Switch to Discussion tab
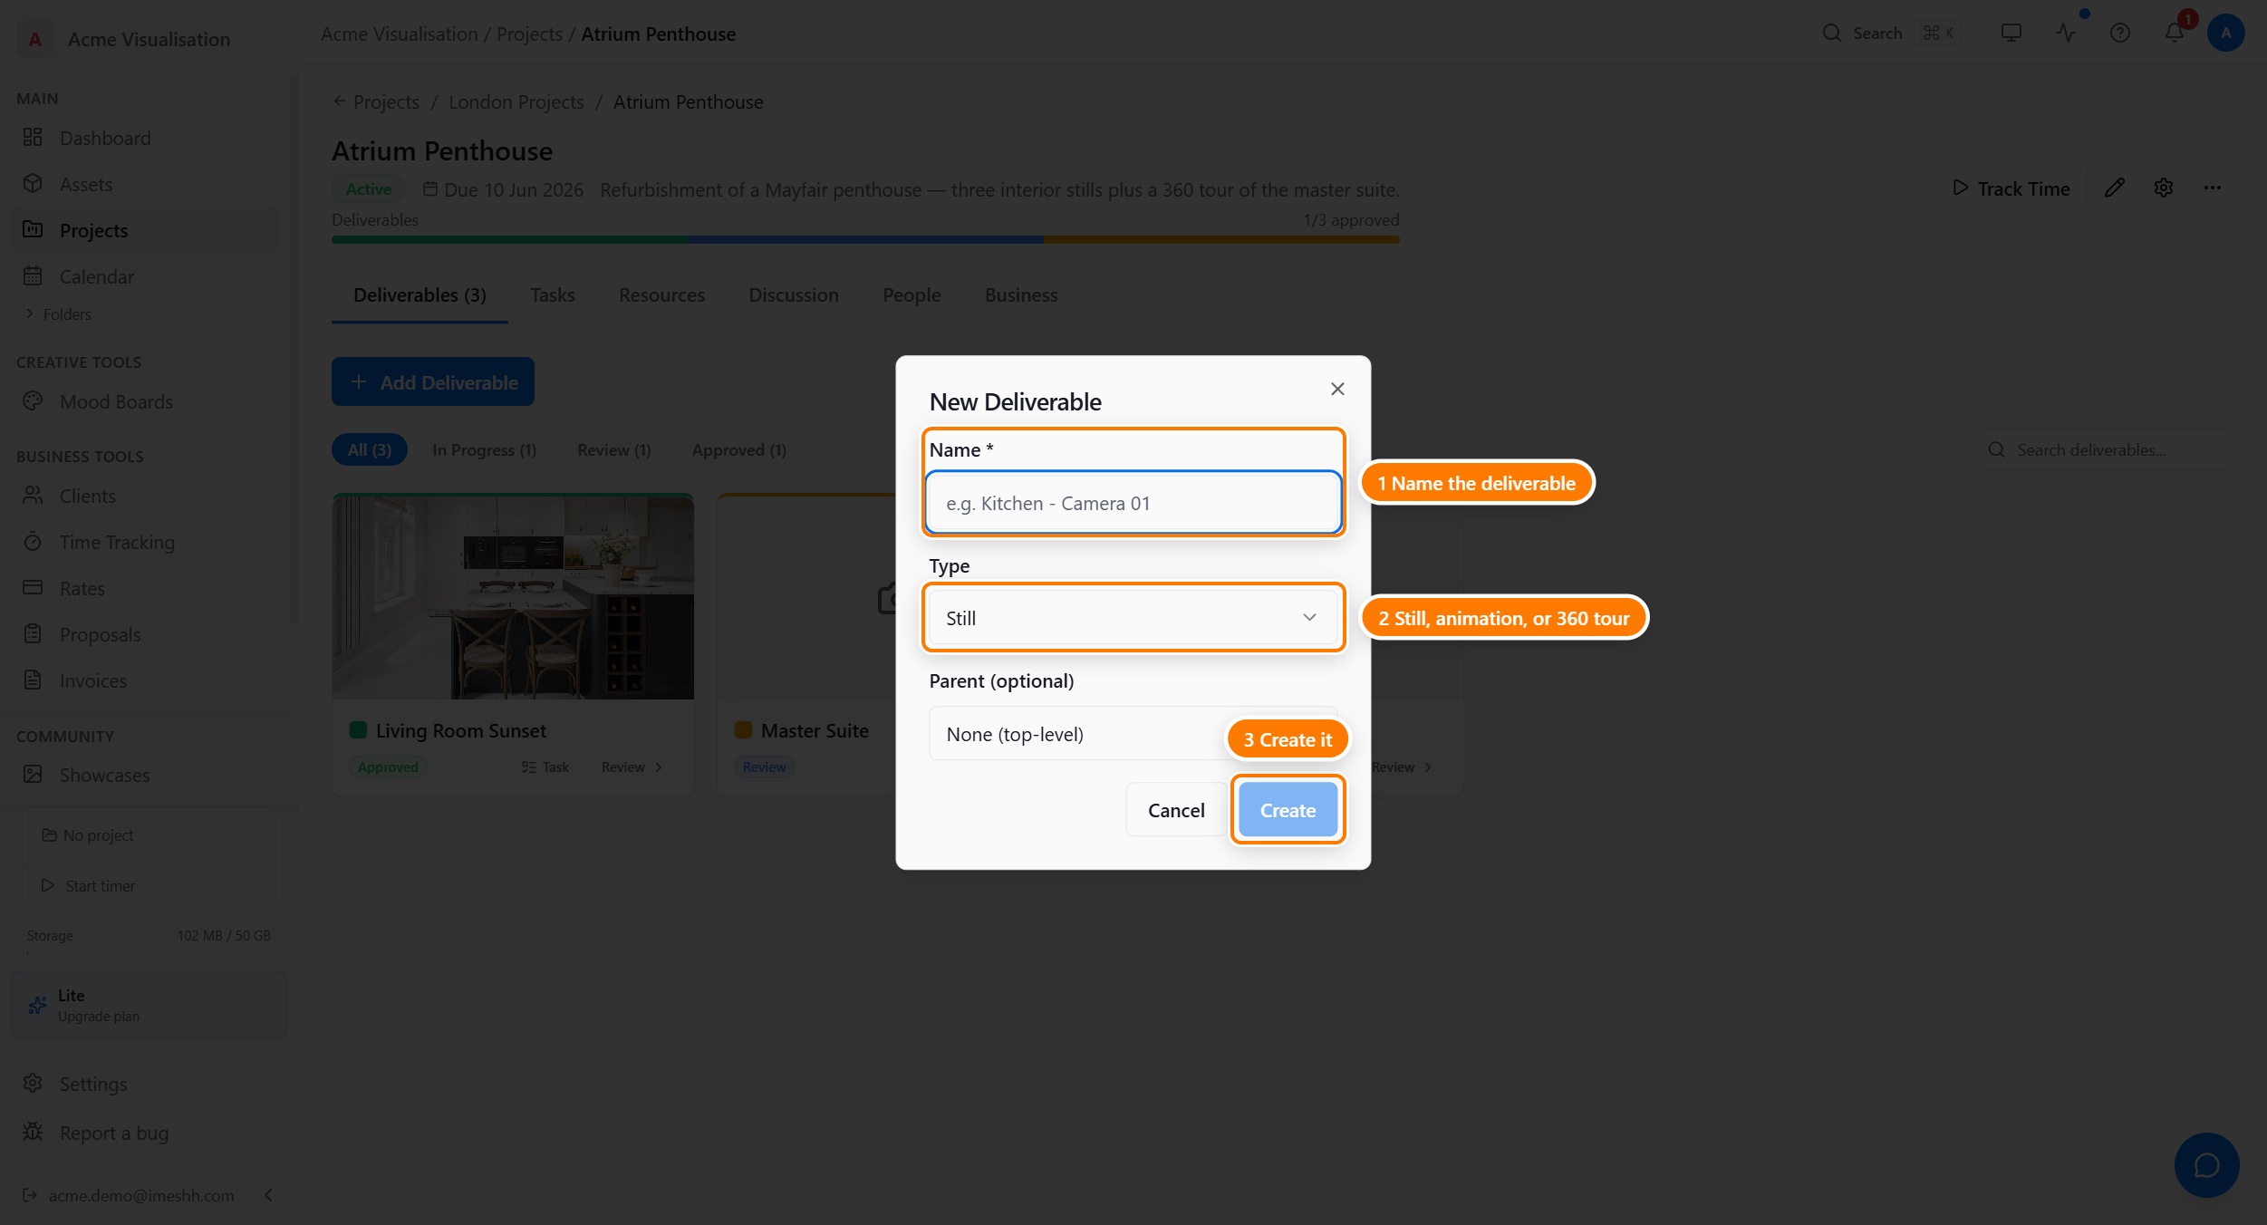Viewport: 2267px width, 1225px height. (794, 294)
